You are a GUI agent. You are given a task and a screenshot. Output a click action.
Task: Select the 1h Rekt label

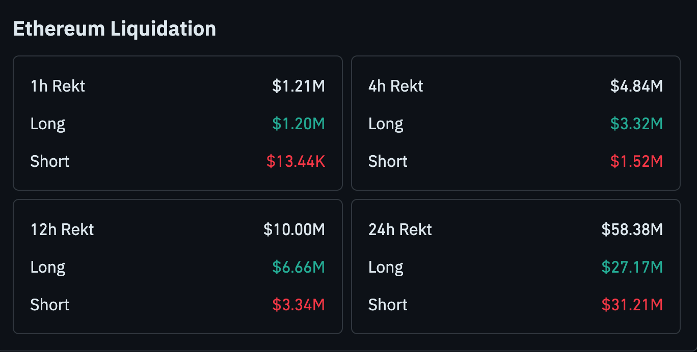pos(58,86)
